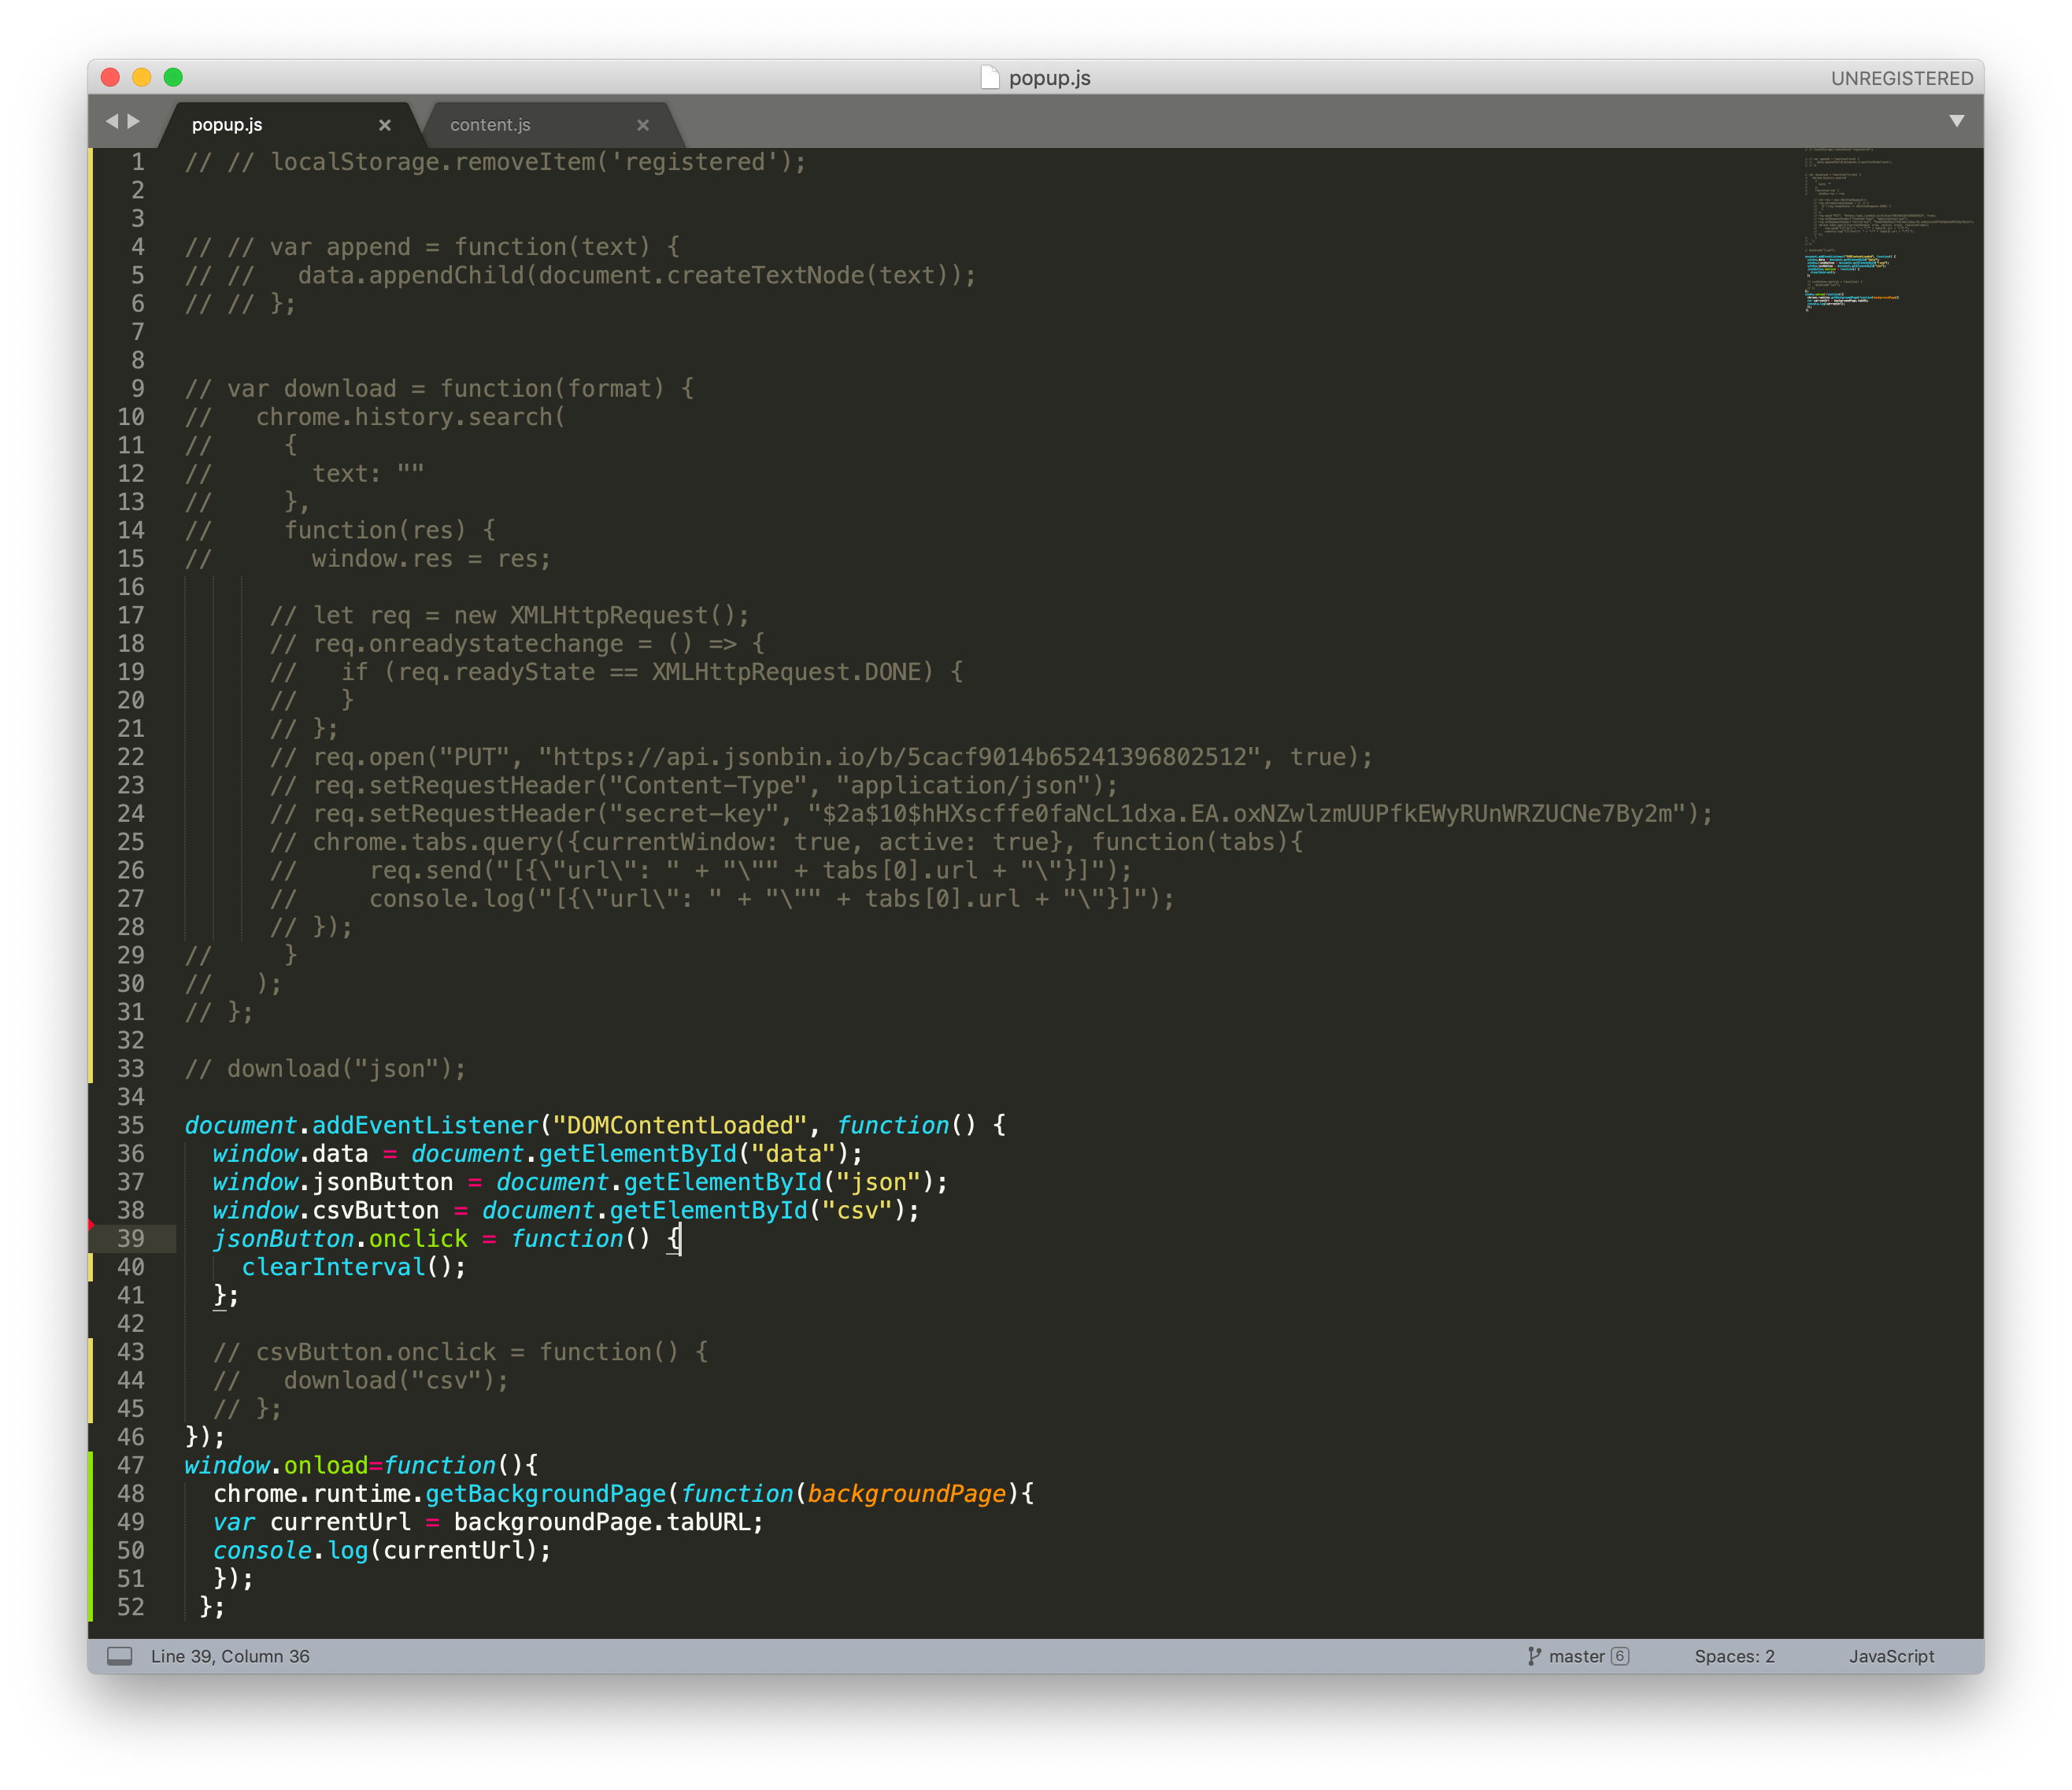2072x1790 pixels.
Task: Click the Content-Type header comment on line 23
Action: (x=694, y=785)
